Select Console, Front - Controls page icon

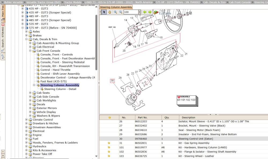(x=38, y=55)
